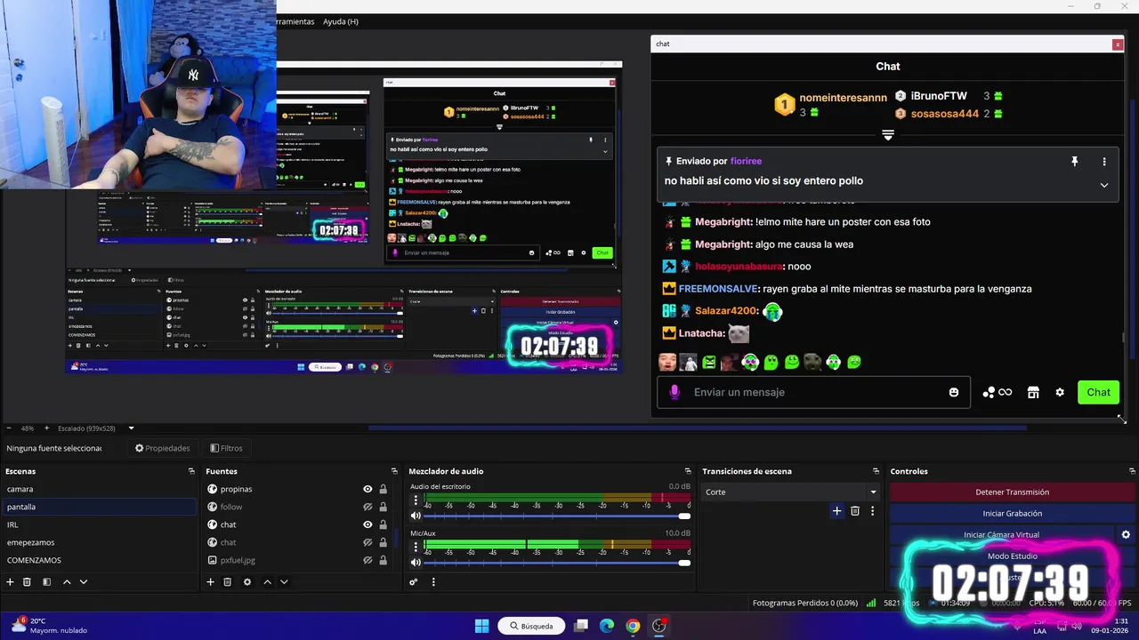
Task: Open nomeinteresannn leaderboard username
Action: click(x=843, y=98)
